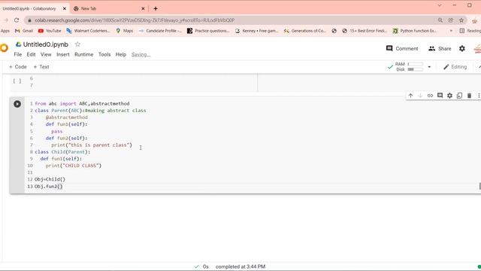Screen dimensions: 481x271
Task: Bookmark this page with star icon
Action: (461, 20)
